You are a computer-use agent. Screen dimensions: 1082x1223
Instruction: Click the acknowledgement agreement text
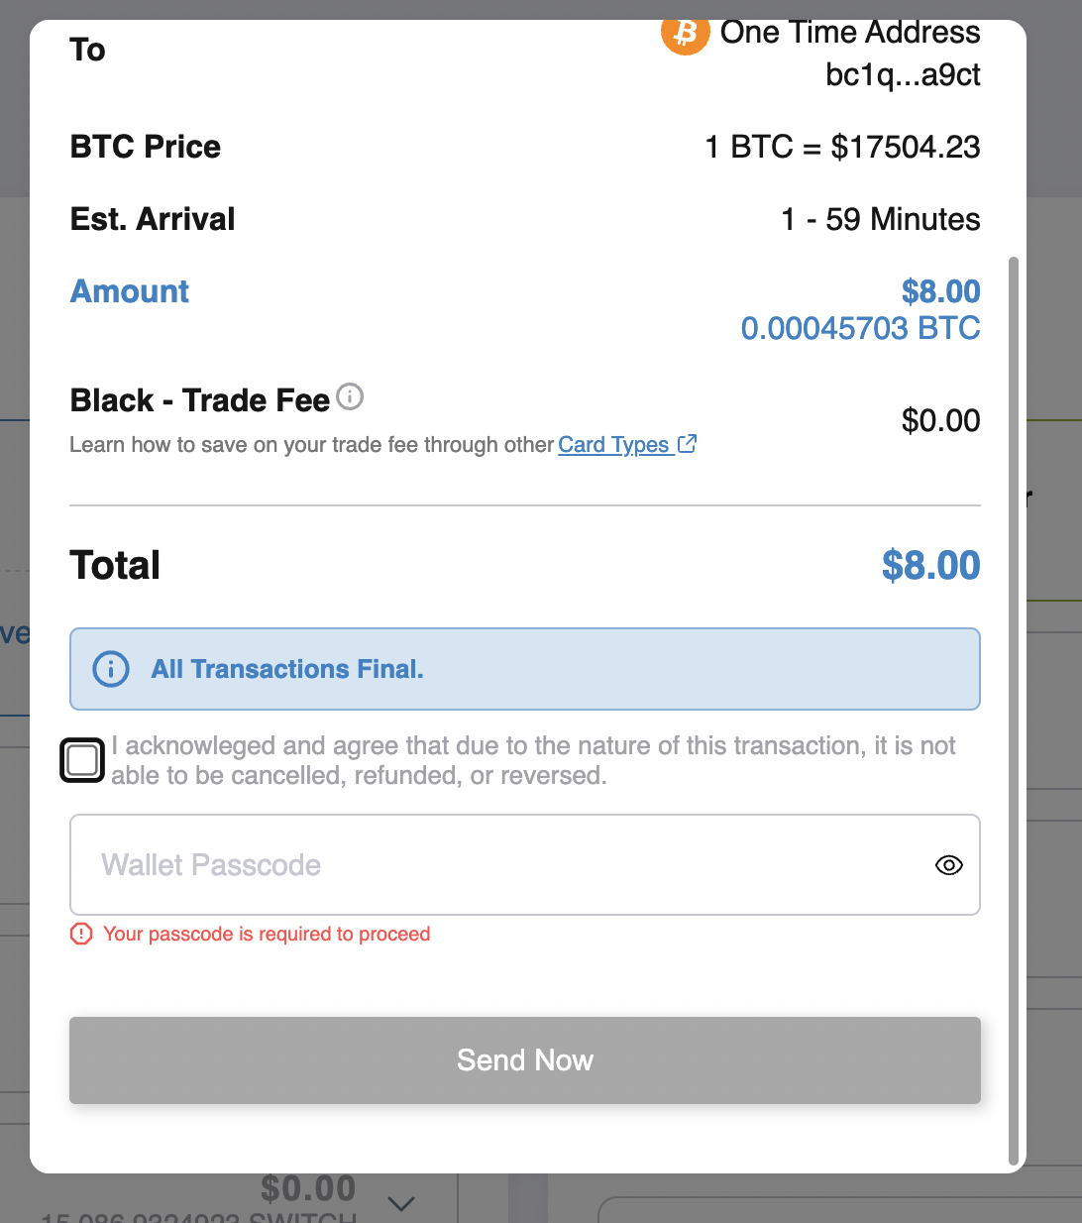pyautogui.click(x=533, y=760)
